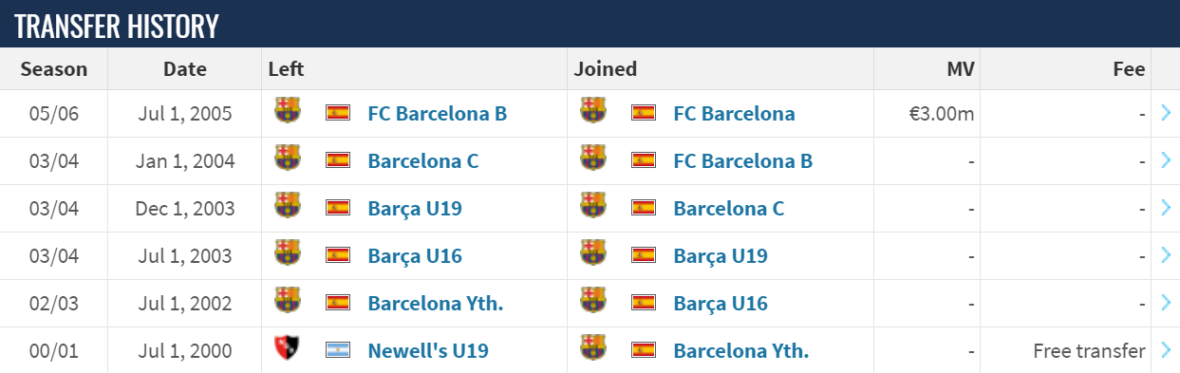Click Barcelona crest beside Barcelona C in Joined column
The height and width of the screenshot is (373, 1180).
point(593,205)
